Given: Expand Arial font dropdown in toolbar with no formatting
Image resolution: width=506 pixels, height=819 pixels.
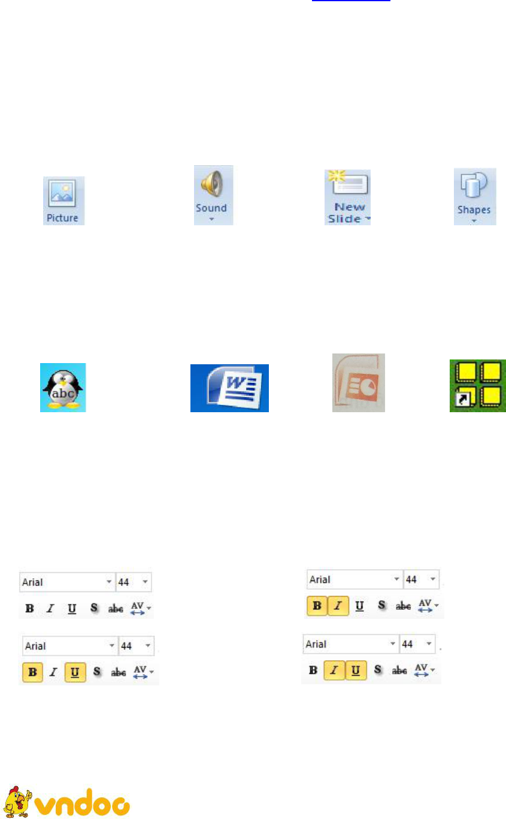Looking at the screenshot, I should 108,582.
